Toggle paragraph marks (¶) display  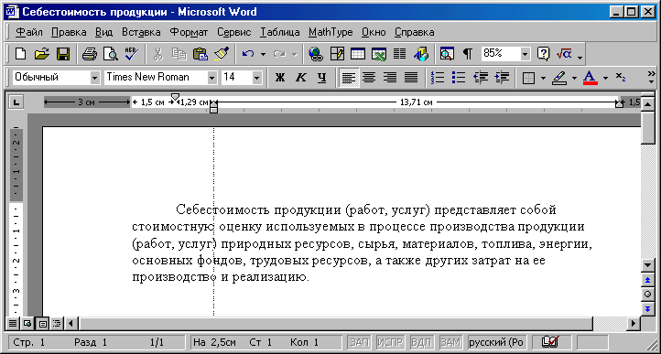pyautogui.click(x=468, y=54)
